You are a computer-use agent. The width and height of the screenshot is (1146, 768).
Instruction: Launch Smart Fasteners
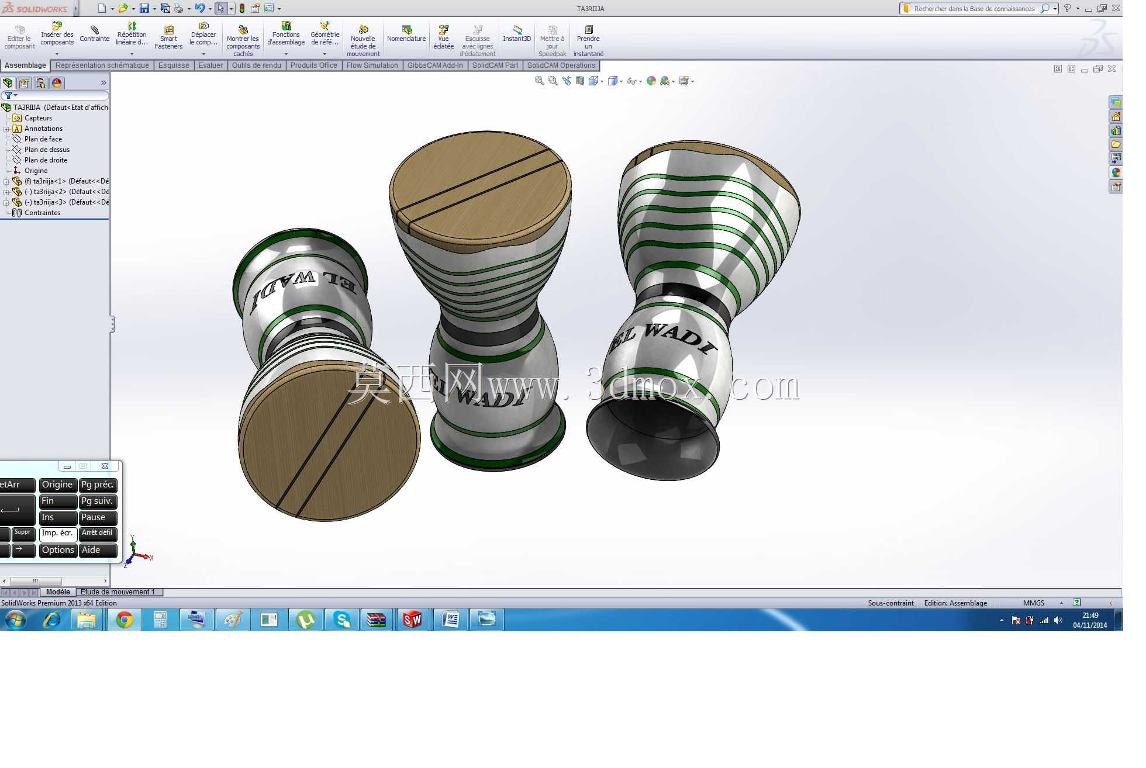pyautogui.click(x=168, y=38)
